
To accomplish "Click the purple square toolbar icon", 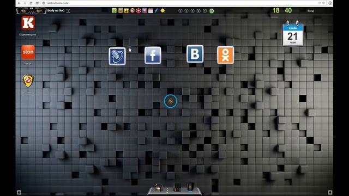I will [145, 10].
